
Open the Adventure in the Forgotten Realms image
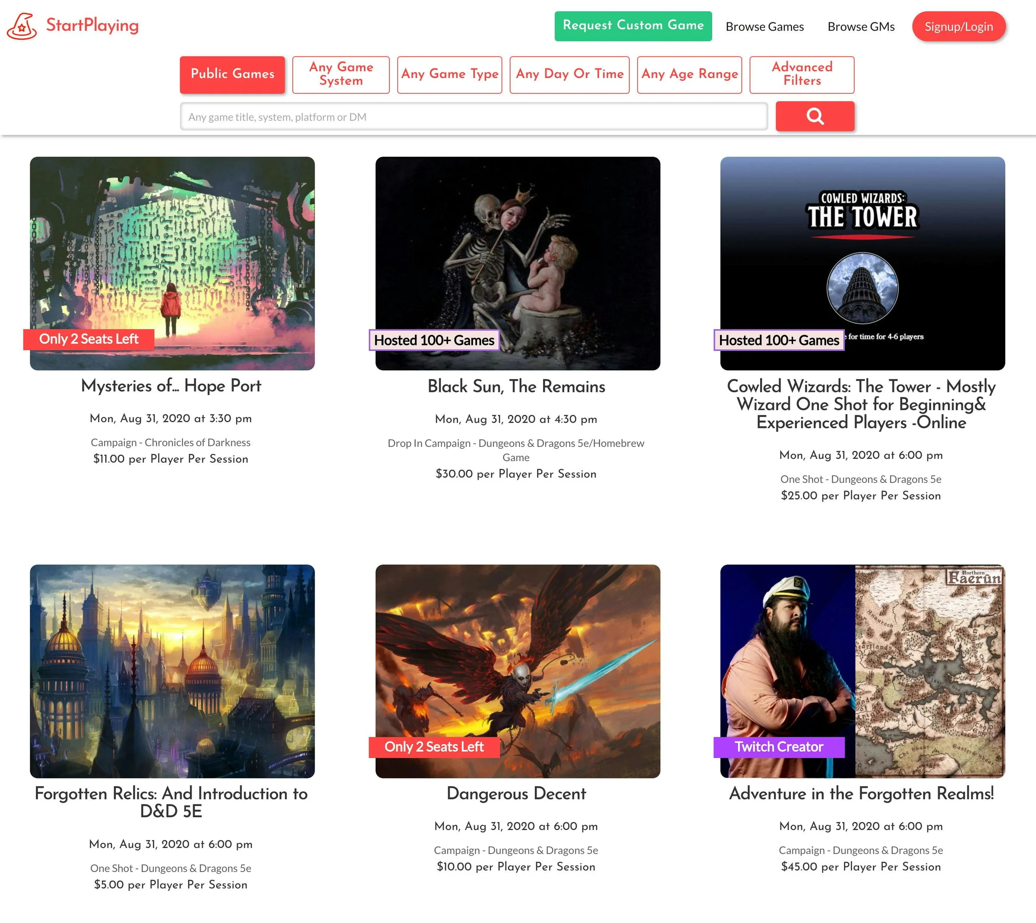862,671
